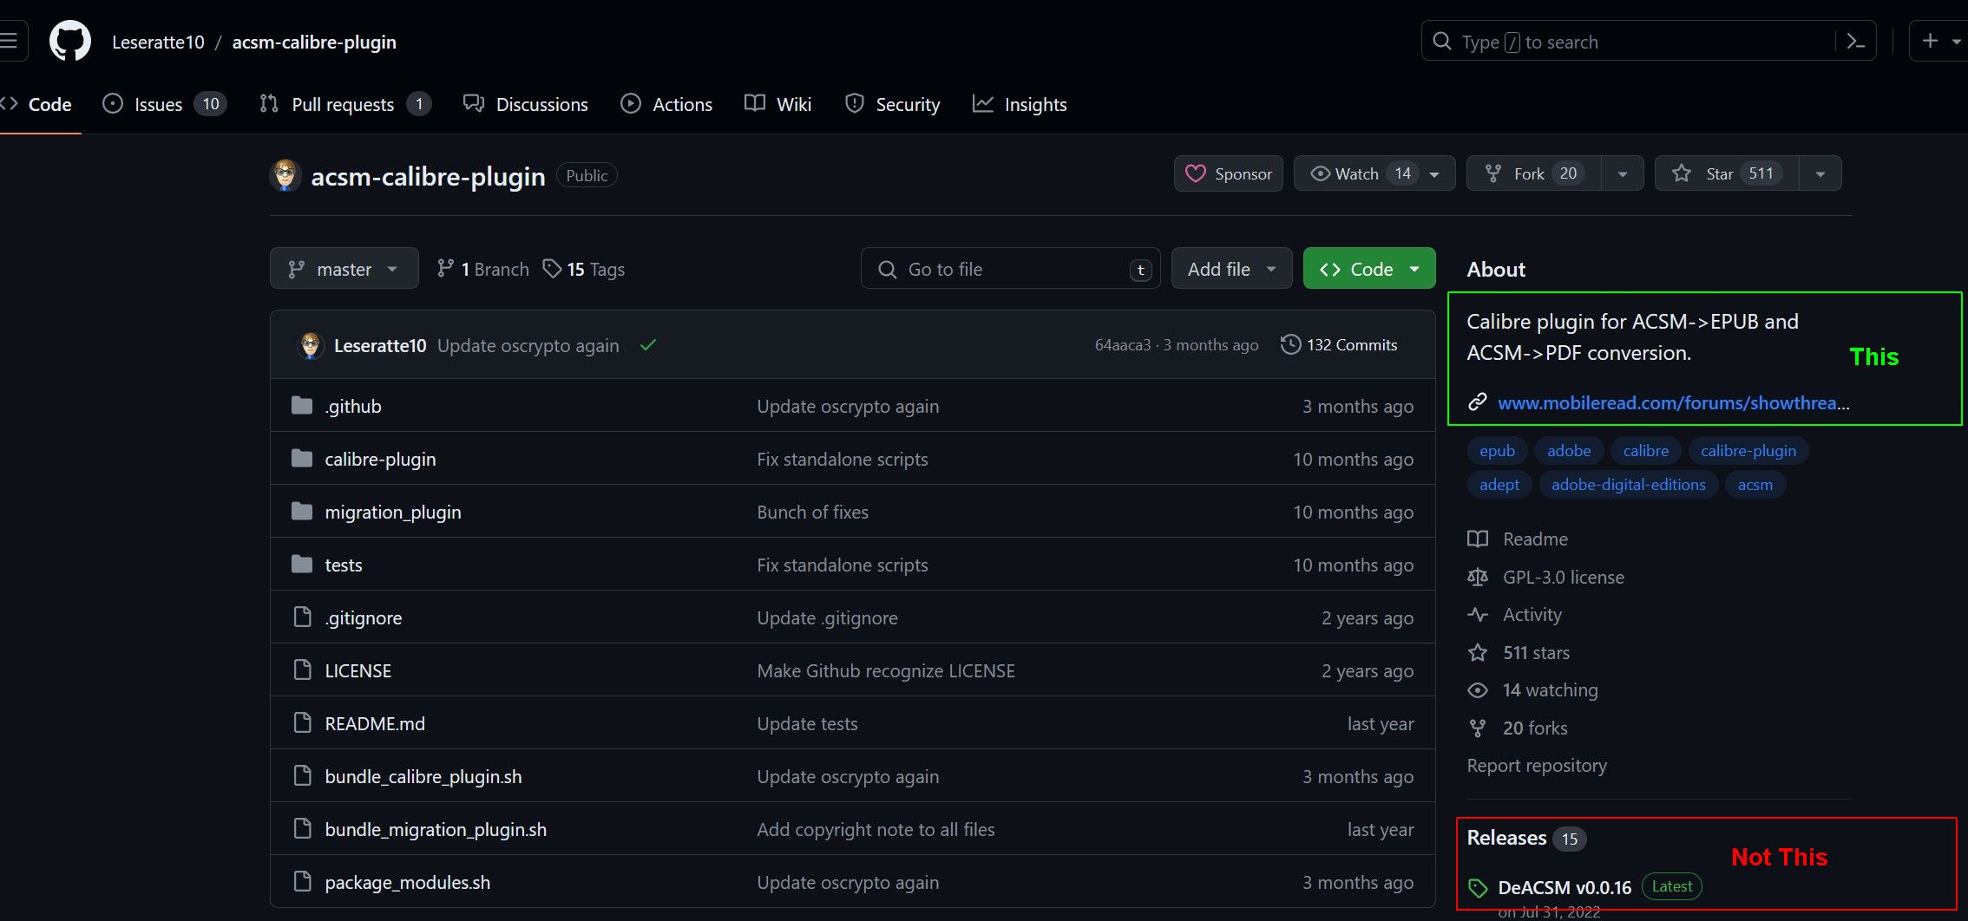Expand the Add file dropdown
The width and height of the screenshot is (1968, 921).
click(x=1230, y=269)
